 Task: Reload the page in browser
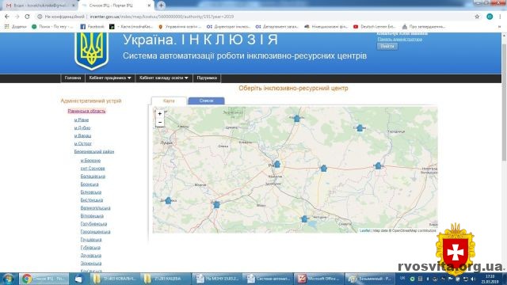pyautogui.click(x=27, y=17)
